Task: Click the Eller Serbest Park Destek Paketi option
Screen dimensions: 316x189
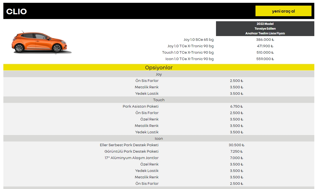Action: (x=129, y=145)
